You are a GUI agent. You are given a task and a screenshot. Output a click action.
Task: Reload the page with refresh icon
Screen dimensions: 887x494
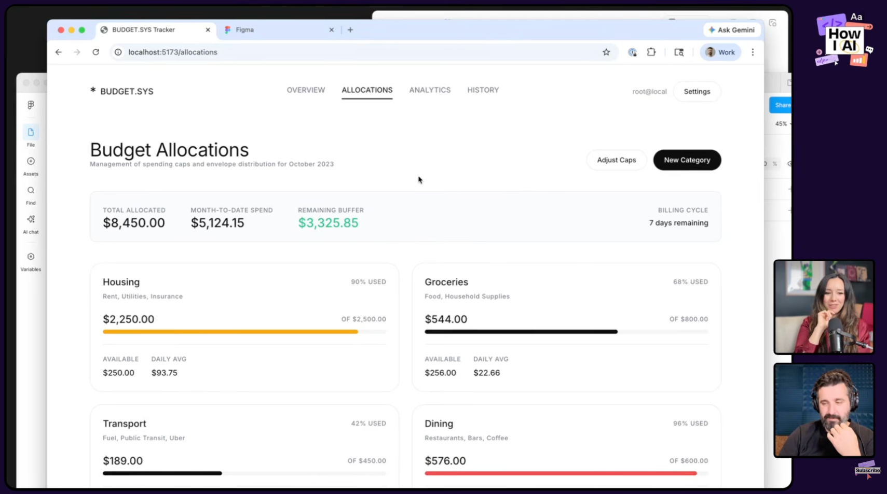(x=96, y=52)
